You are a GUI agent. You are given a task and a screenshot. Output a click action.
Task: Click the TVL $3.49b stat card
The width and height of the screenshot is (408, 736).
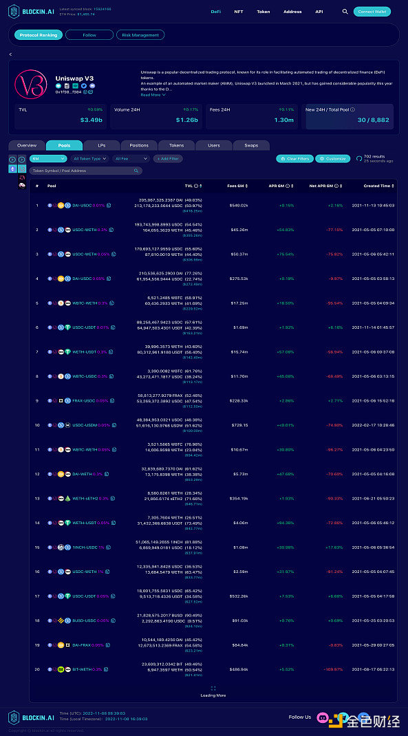[x=61, y=116]
